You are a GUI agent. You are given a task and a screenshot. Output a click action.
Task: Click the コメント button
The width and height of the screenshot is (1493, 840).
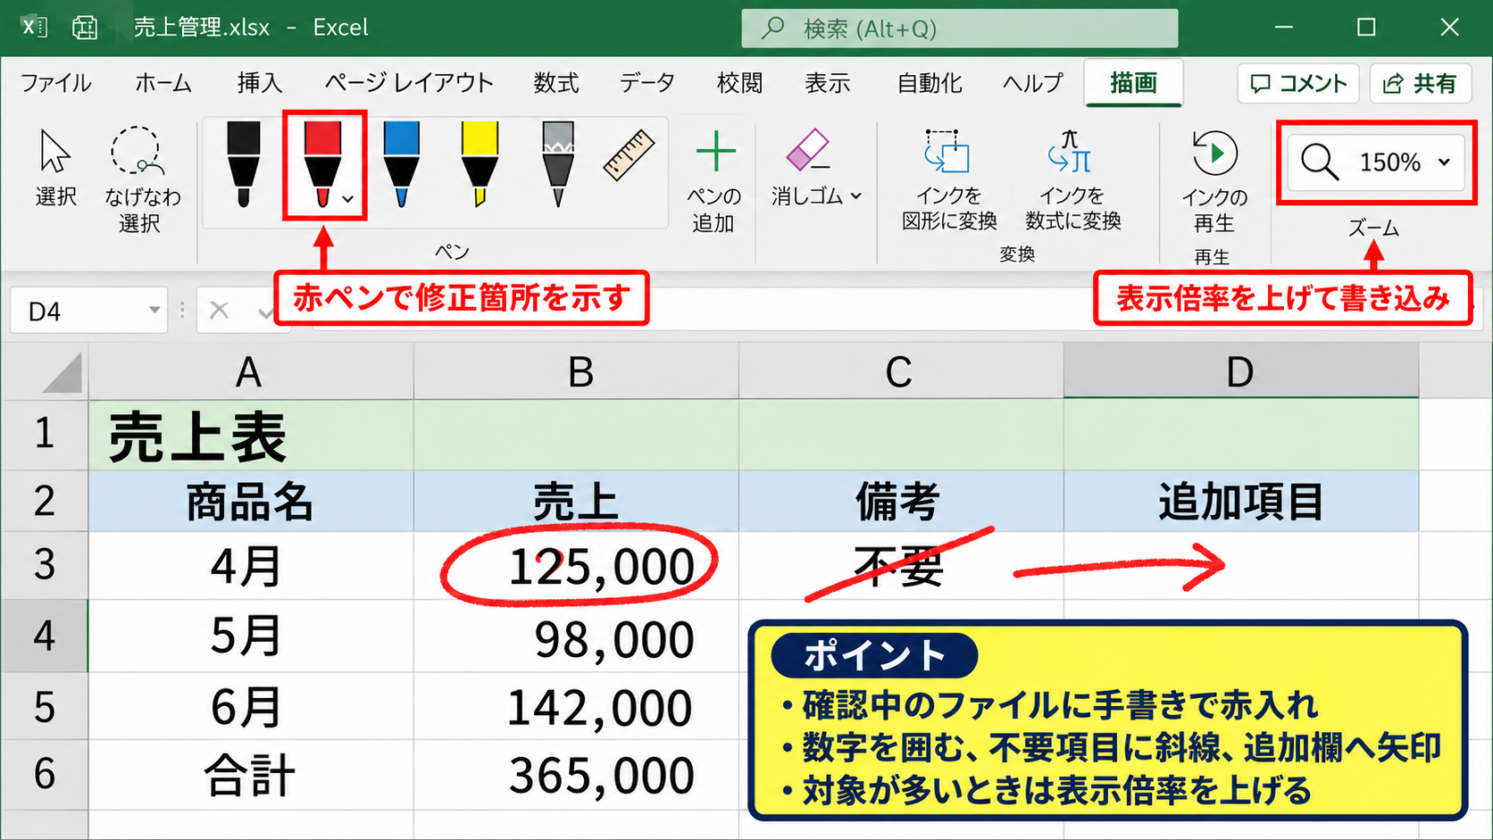tap(1298, 83)
